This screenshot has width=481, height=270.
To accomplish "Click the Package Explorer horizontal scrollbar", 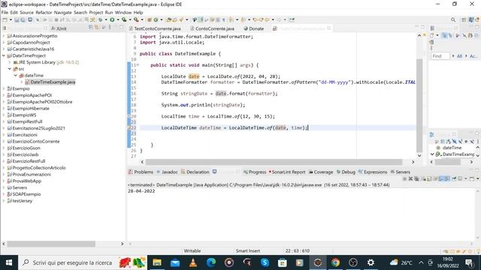I will (x=51, y=244).
